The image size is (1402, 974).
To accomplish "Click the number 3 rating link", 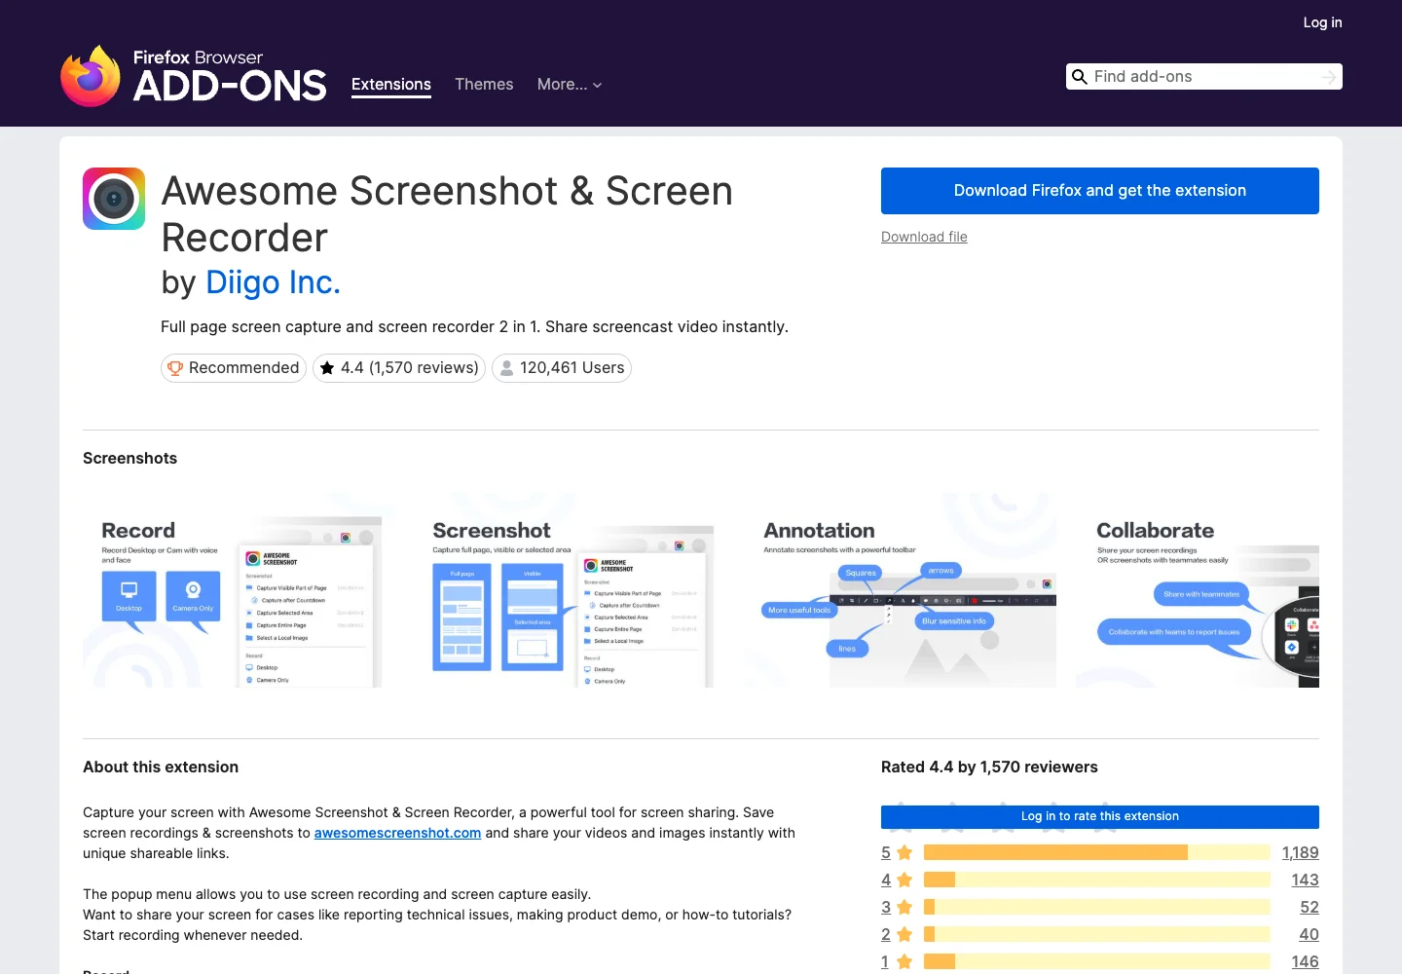I will [886, 907].
